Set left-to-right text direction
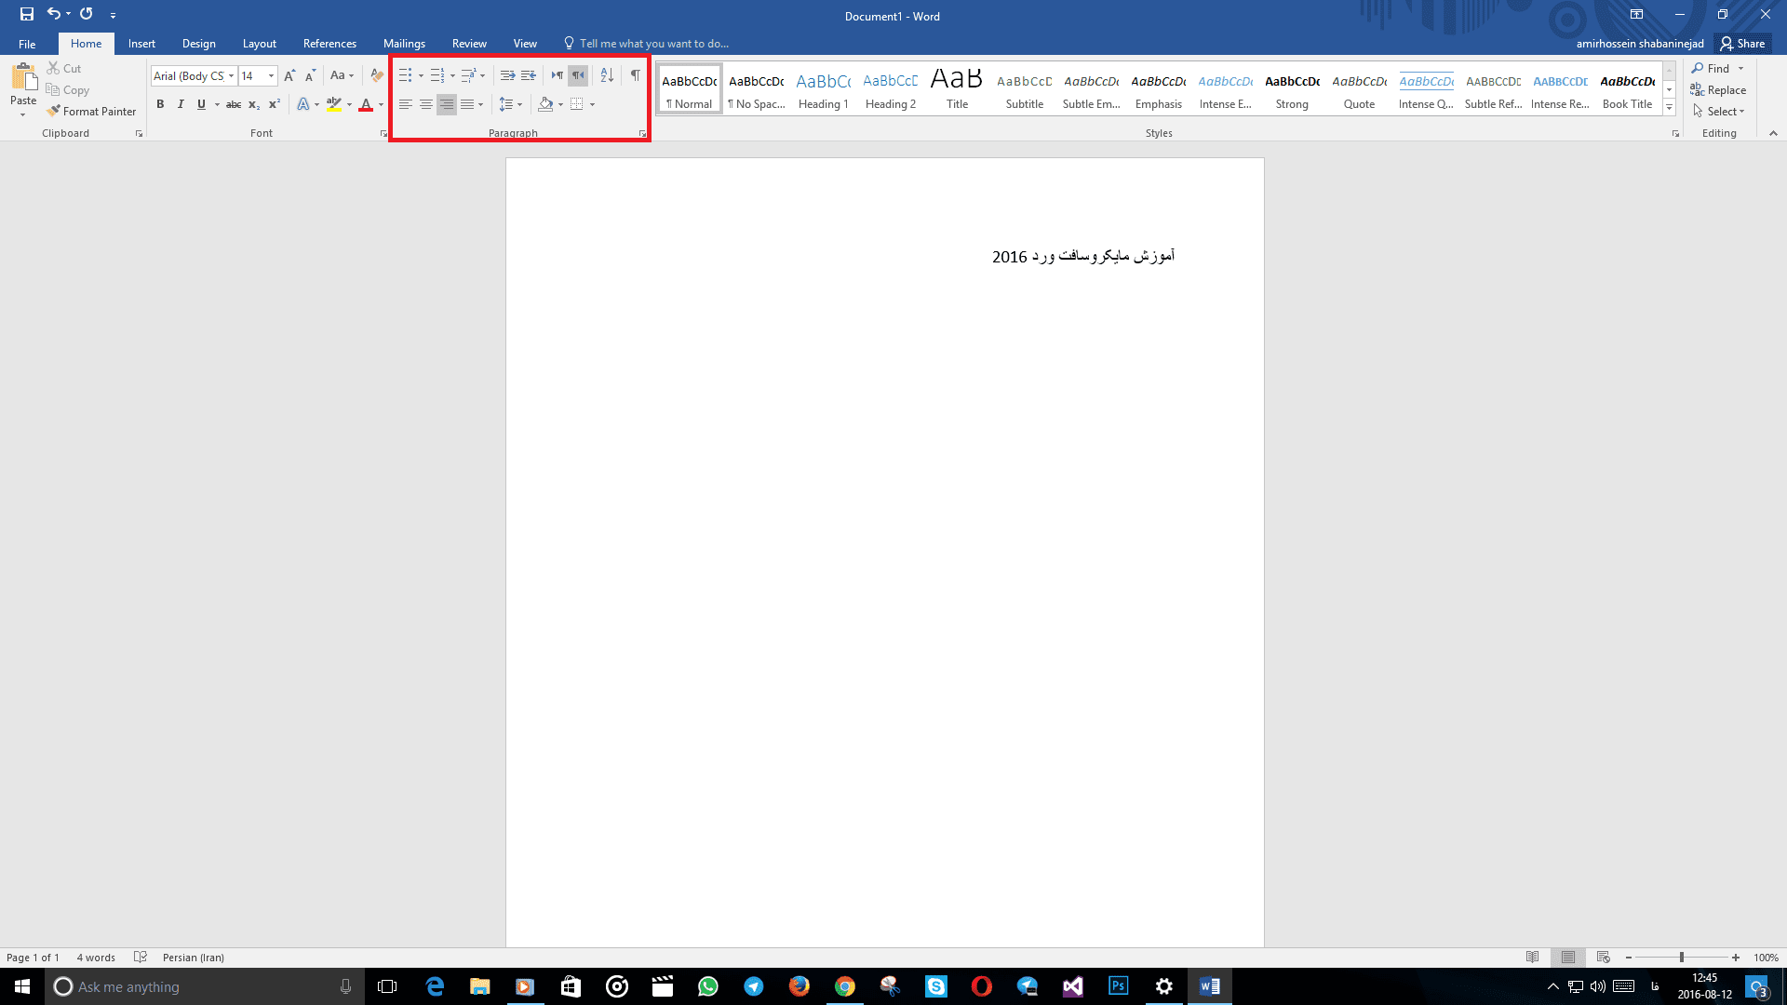 tap(557, 75)
